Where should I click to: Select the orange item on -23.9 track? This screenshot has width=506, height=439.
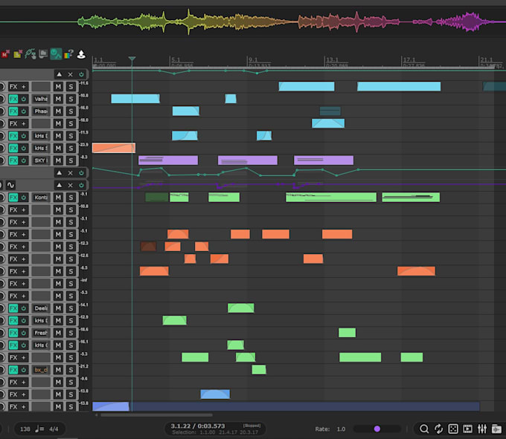[114, 148]
